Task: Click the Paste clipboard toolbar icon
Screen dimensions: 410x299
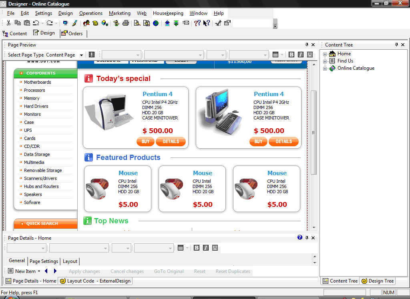Action: 26,23
